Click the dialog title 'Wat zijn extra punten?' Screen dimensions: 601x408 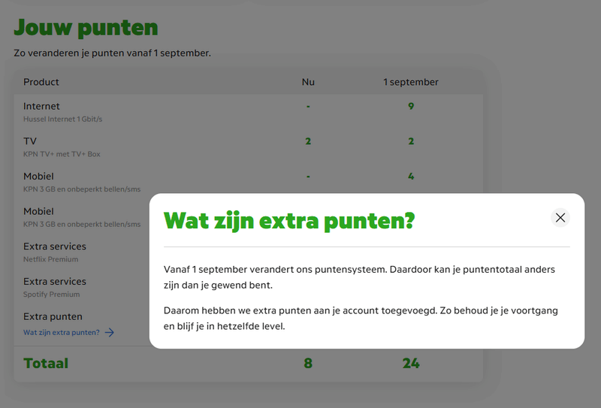(289, 221)
